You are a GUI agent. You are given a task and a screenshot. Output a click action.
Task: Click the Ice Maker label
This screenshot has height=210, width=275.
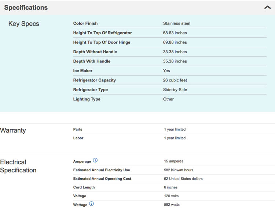83,71
